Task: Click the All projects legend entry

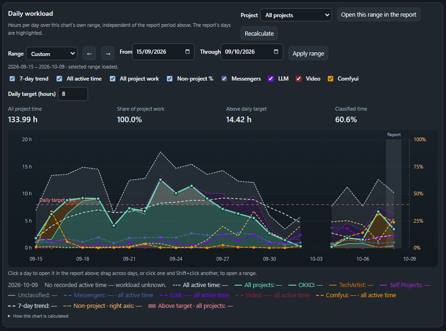Action: 258,285
